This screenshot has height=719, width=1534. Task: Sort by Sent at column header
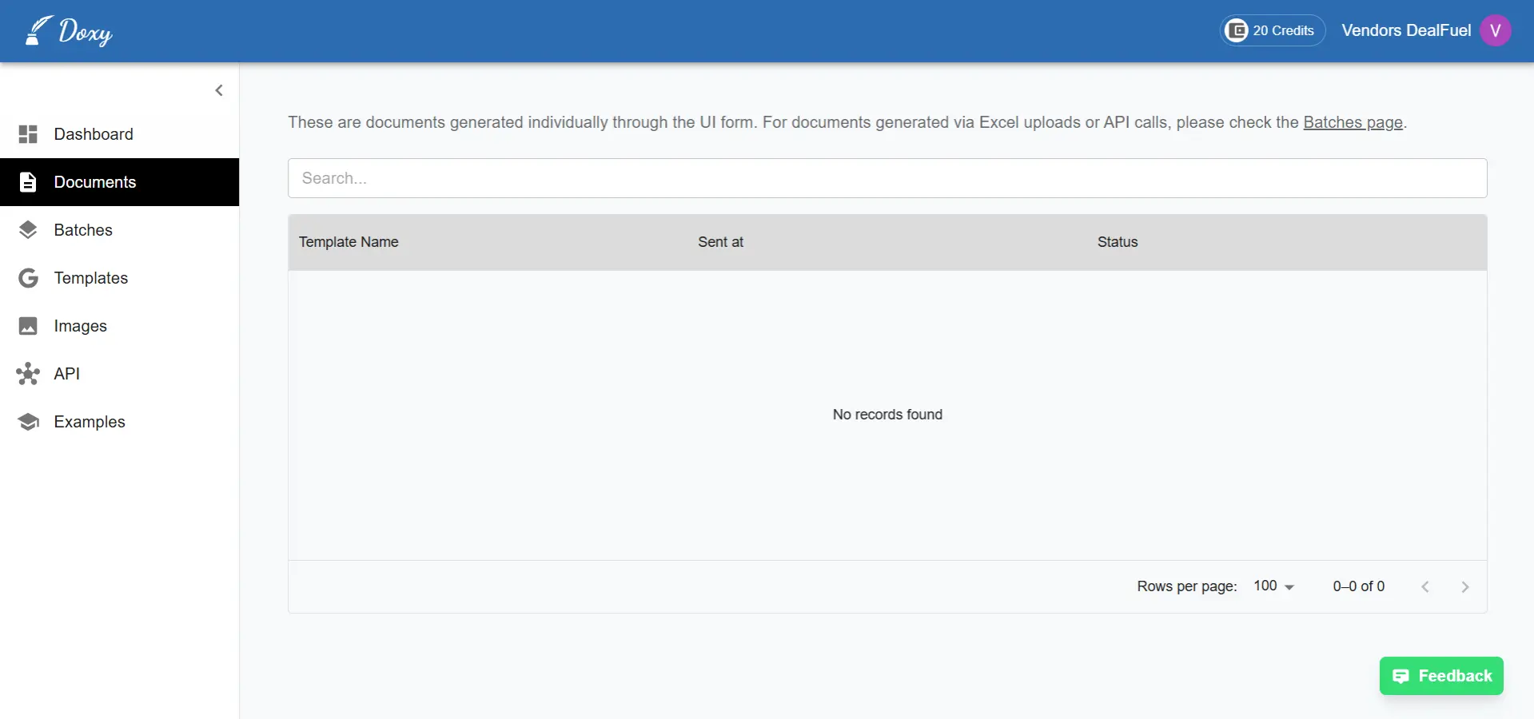tap(720, 242)
